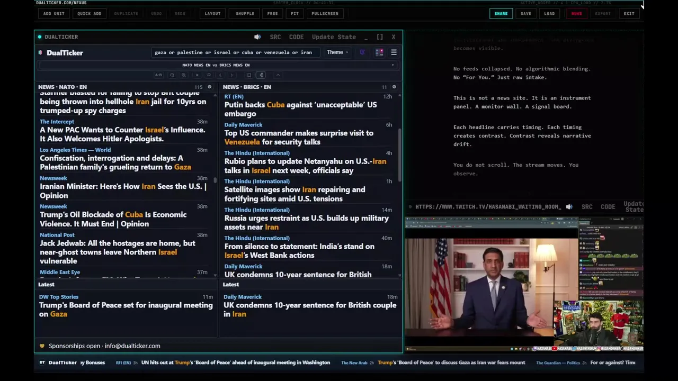Click CODE on the Twitch unit
The image size is (678, 381).
tap(608, 207)
